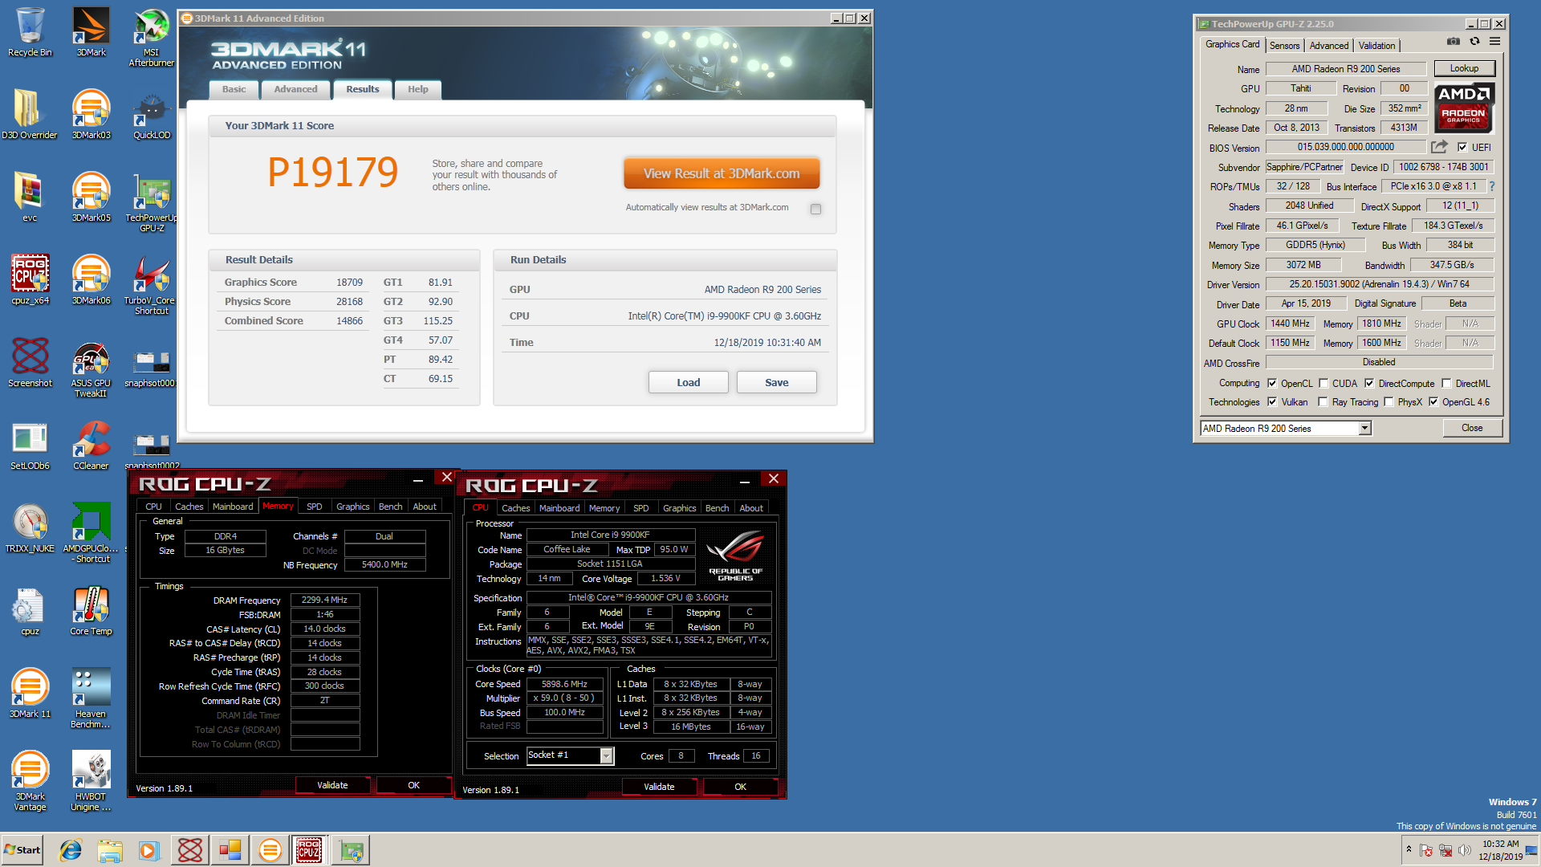Show hidden system tray icons arrow
Screen dimensions: 1541x867
pos(1409,849)
